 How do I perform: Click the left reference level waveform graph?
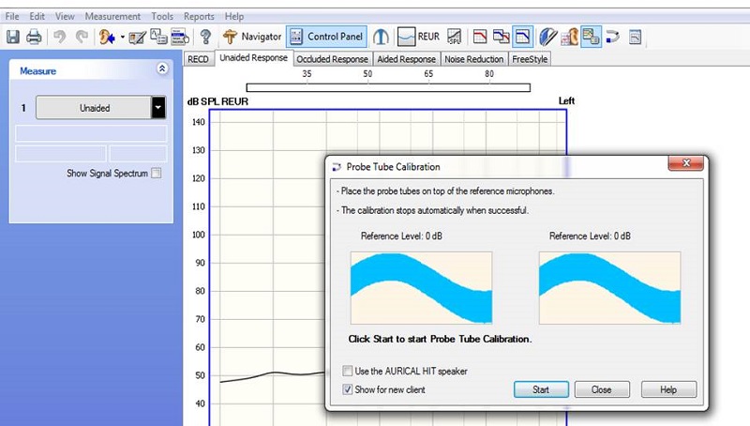click(421, 288)
